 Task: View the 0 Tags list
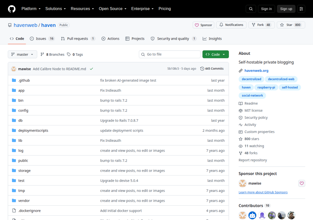point(75,54)
